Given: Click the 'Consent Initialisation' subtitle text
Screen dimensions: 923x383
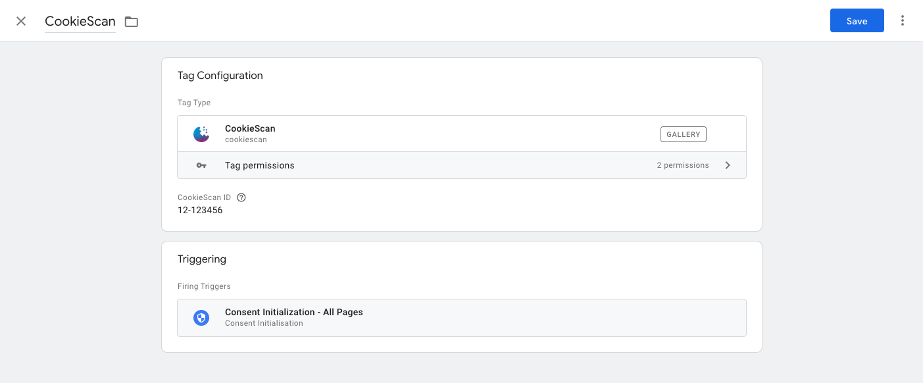Looking at the screenshot, I should coord(264,323).
